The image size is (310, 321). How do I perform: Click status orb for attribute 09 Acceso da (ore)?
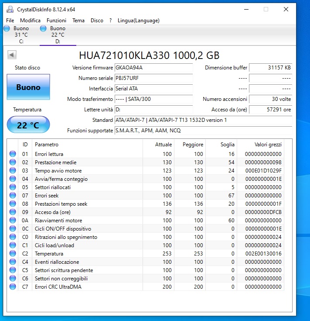tap(13, 212)
